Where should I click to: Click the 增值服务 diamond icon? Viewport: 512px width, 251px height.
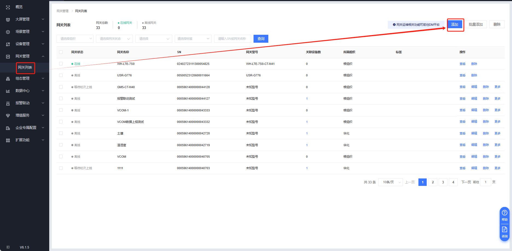coord(8,116)
